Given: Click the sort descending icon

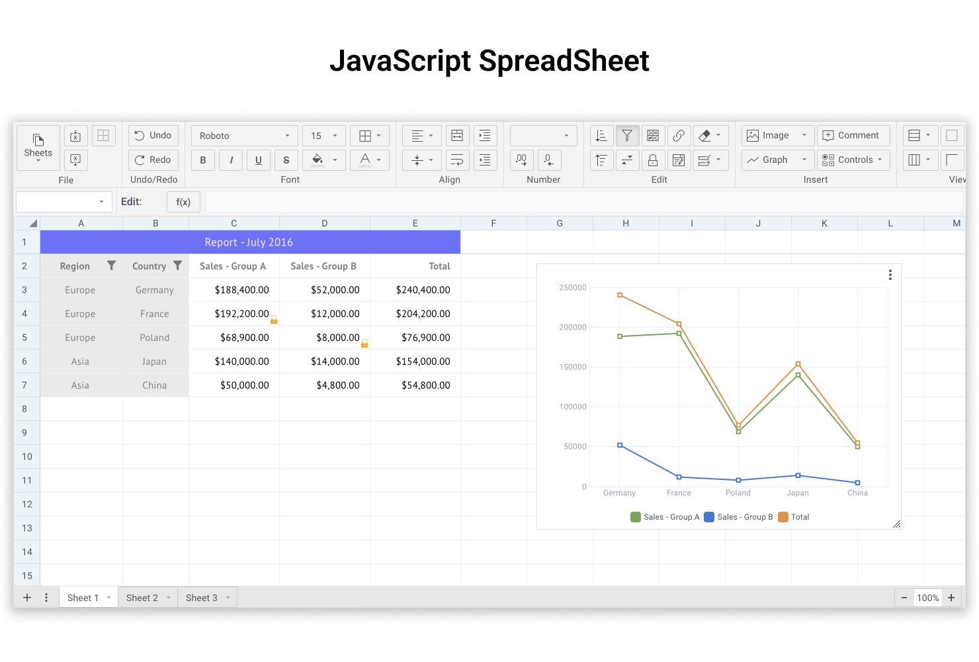Looking at the screenshot, I should (x=601, y=160).
